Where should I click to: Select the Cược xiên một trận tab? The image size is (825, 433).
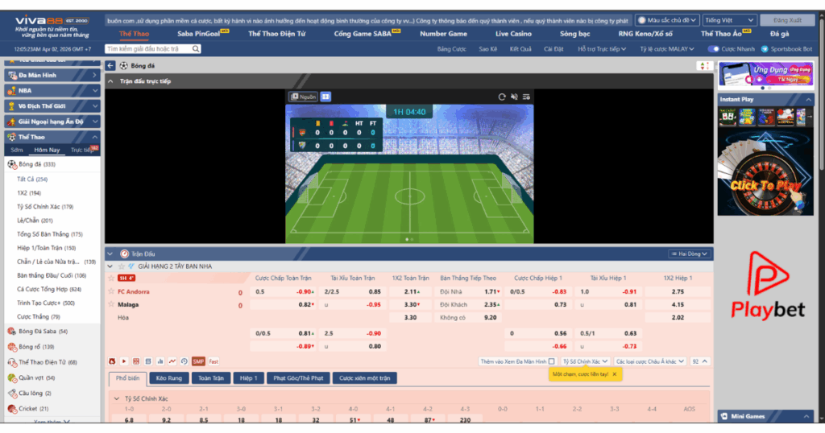[365, 378]
